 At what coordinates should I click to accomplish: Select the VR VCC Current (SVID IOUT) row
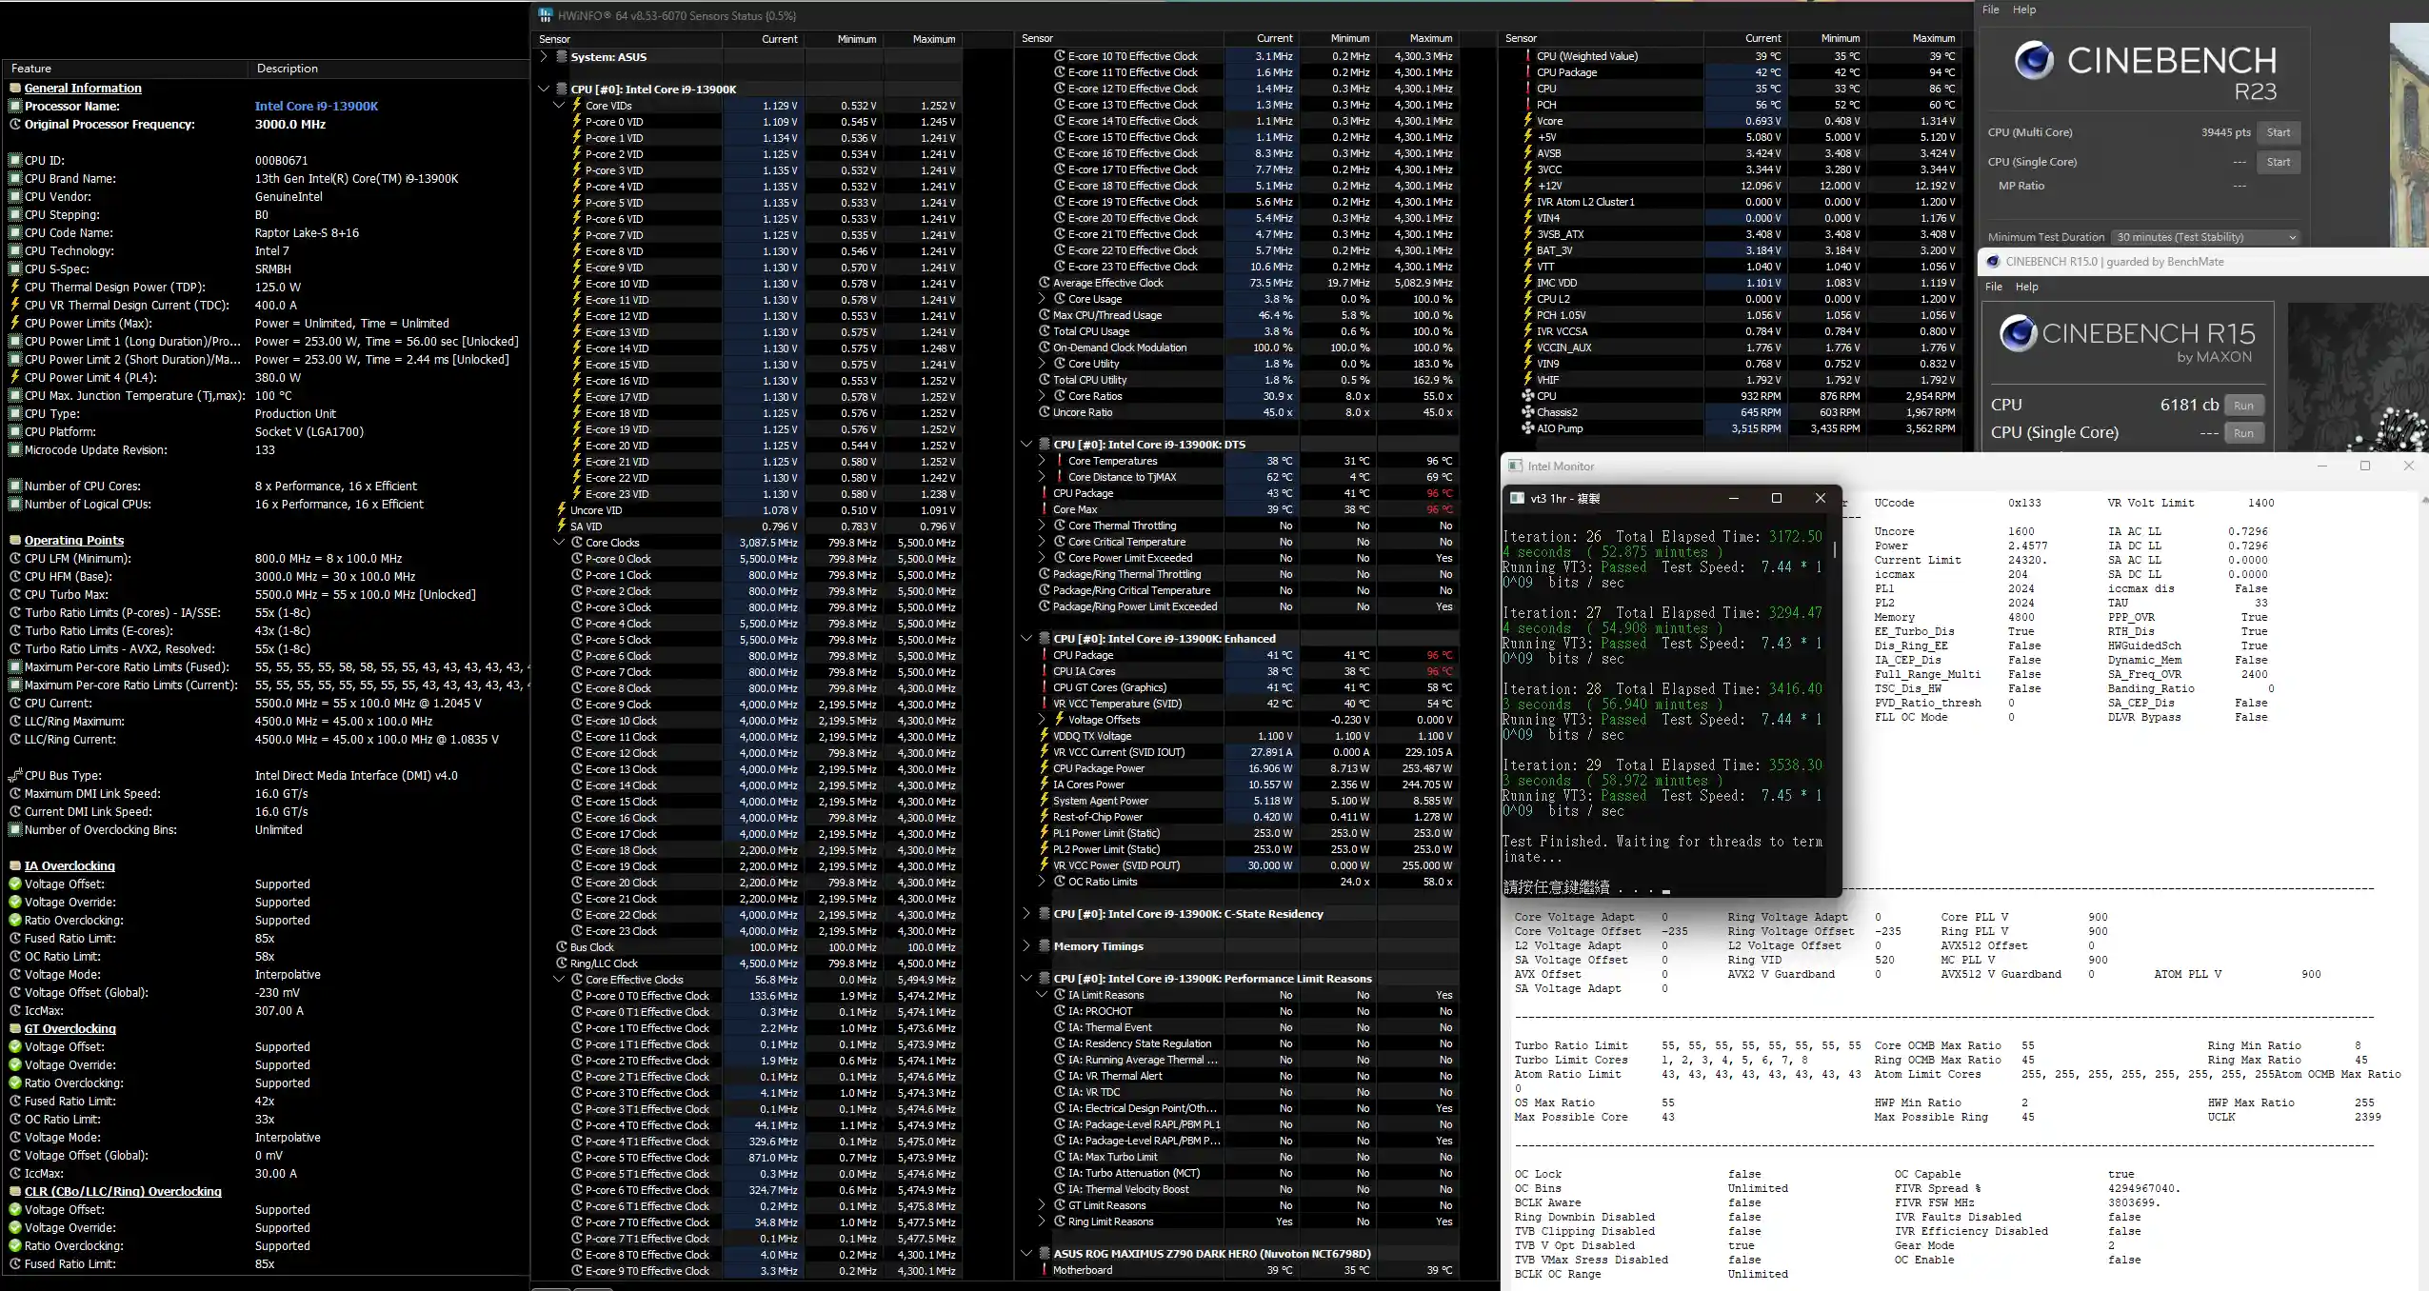point(1246,752)
